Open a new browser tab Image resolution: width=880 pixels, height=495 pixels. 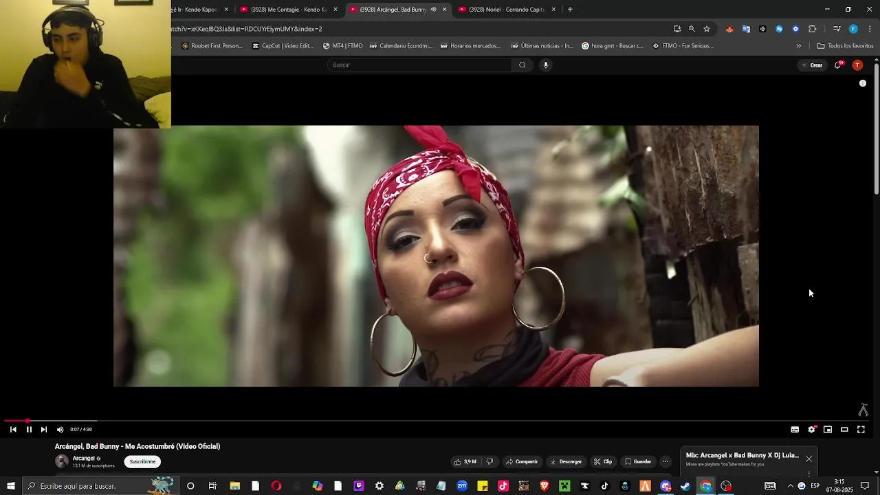(570, 10)
